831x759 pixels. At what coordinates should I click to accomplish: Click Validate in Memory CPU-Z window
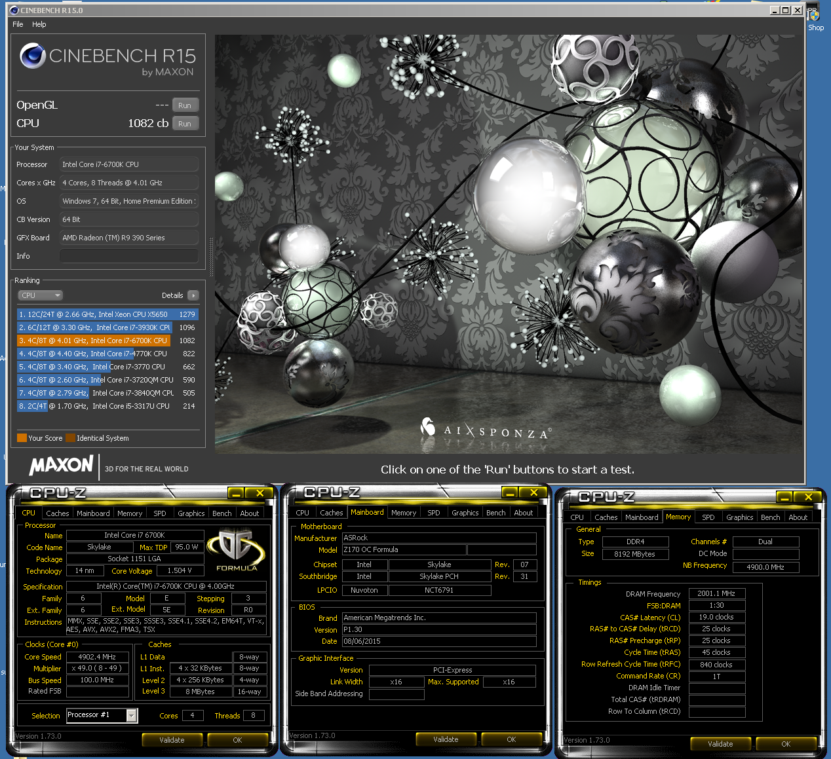[720, 744]
